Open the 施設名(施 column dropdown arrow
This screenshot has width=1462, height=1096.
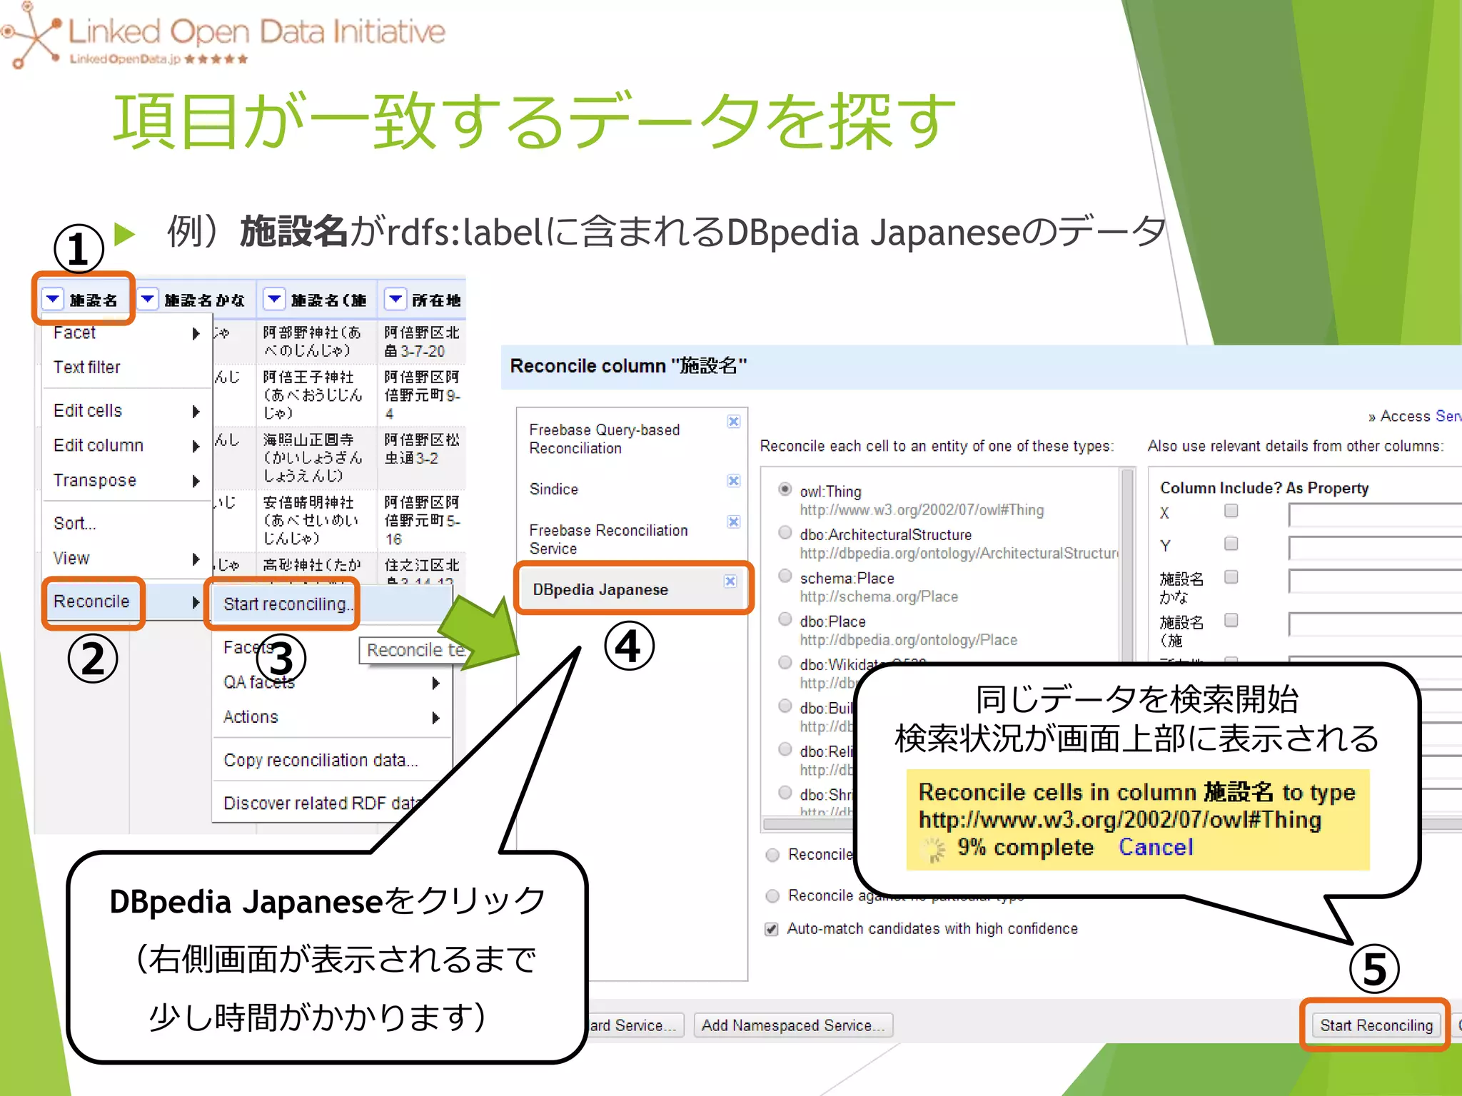[273, 299]
